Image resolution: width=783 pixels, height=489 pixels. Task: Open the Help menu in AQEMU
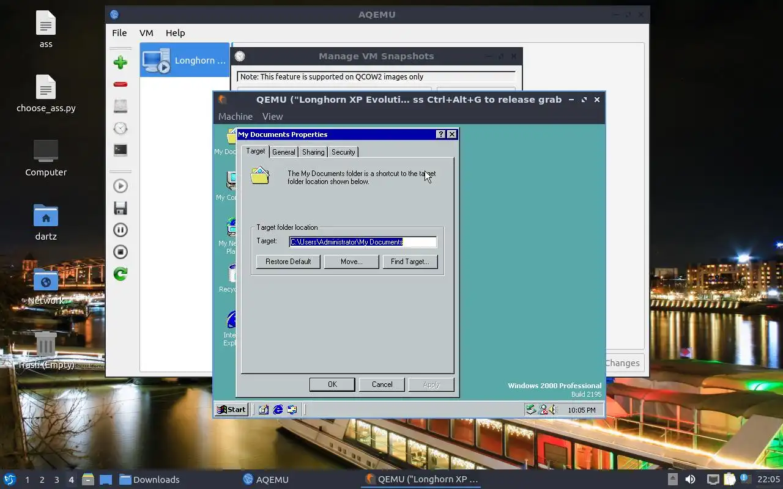(x=175, y=33)
